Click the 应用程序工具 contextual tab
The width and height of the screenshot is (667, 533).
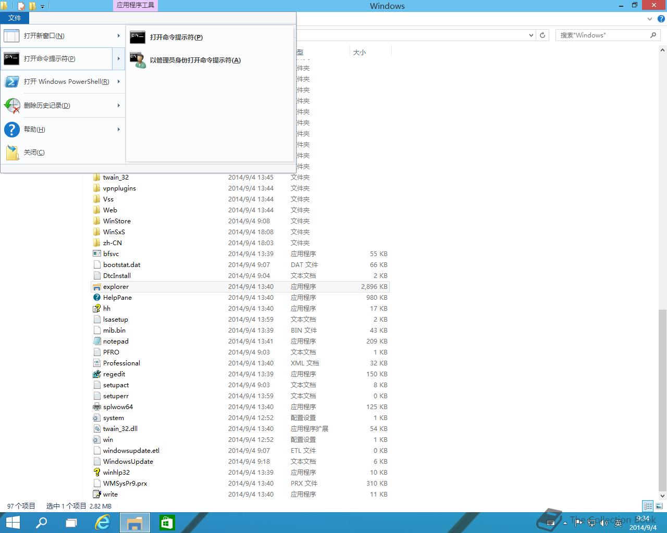pos(135,5)
